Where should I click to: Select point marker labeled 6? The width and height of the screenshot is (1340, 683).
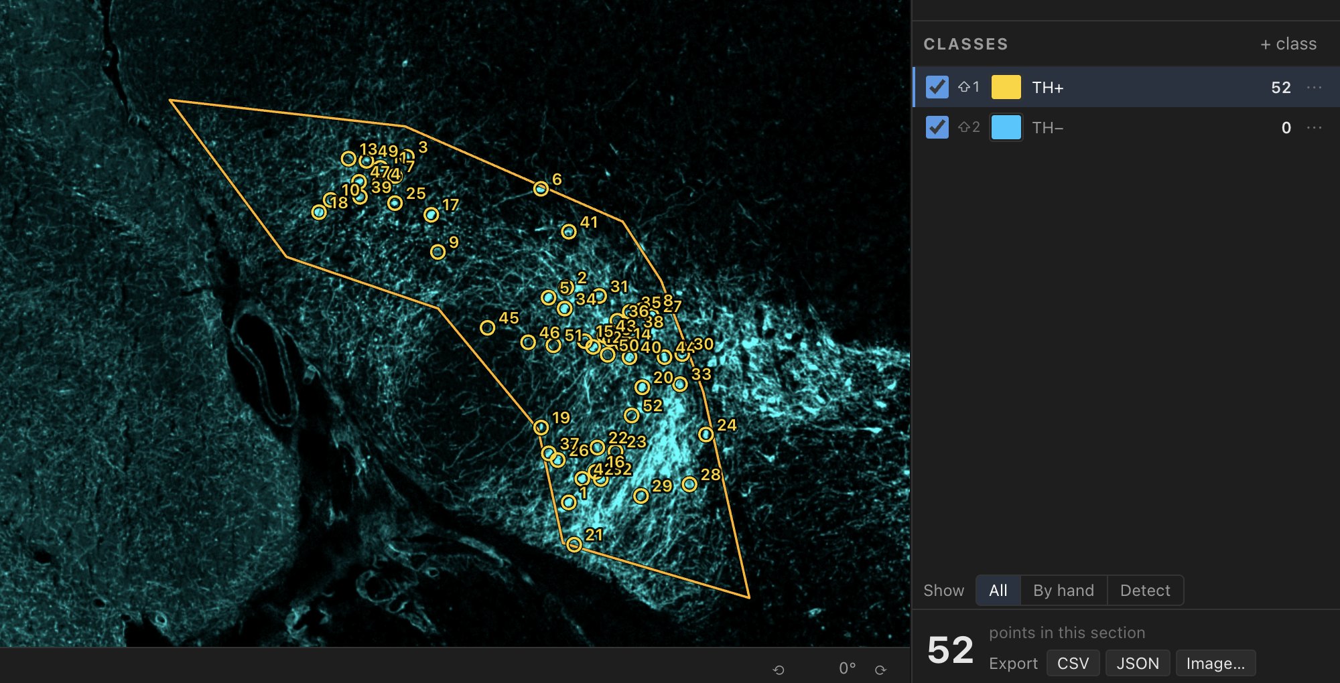click(541, 189)
